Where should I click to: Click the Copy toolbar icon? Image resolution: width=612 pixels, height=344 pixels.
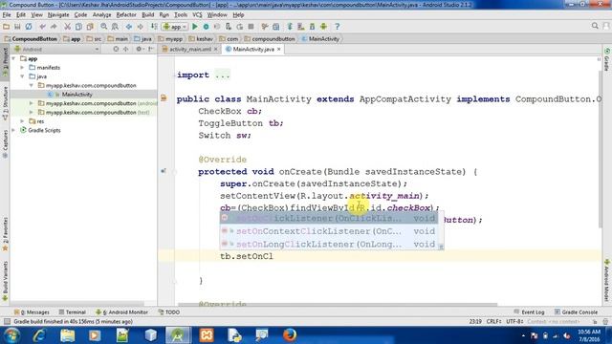pyautogui.click(x=78, y=27)
